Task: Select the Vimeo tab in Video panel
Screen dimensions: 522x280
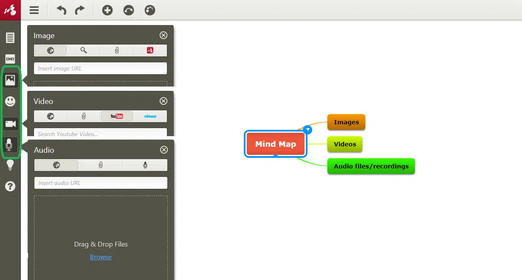Action: (150, 116)
